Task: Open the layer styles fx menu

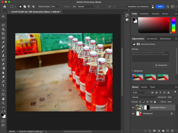Action: pos(150,131)
